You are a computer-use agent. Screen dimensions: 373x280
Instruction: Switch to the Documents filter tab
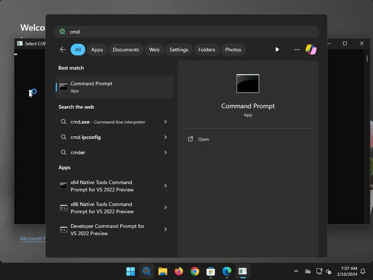(x=126, y=50)
